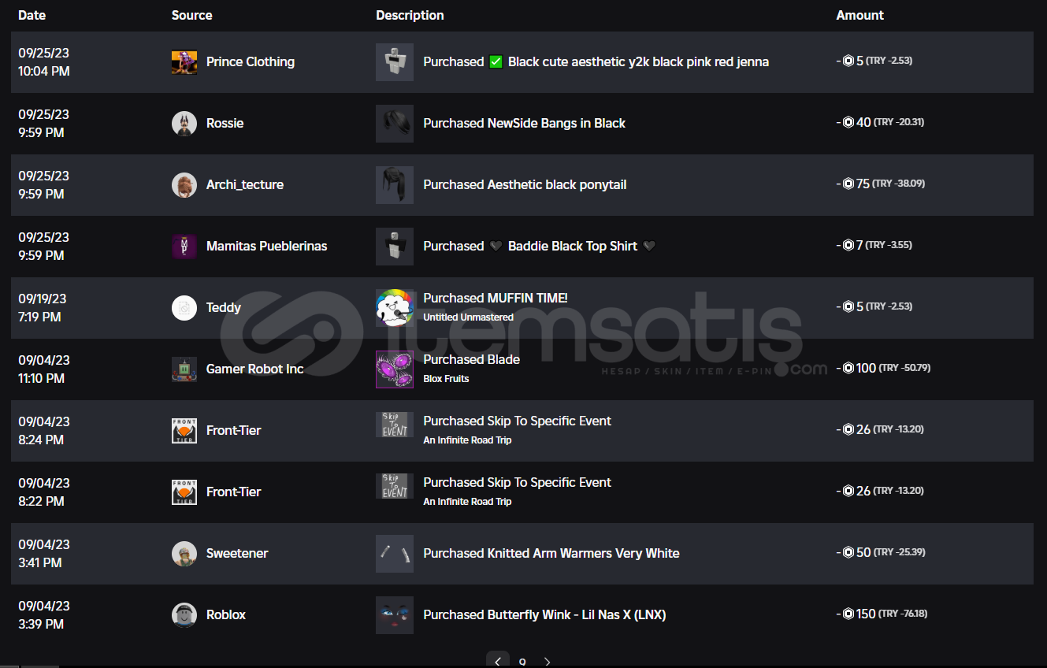Open the Blade item thumbnail
This screenshot has width=1047, height=668.
pos(395,369)
